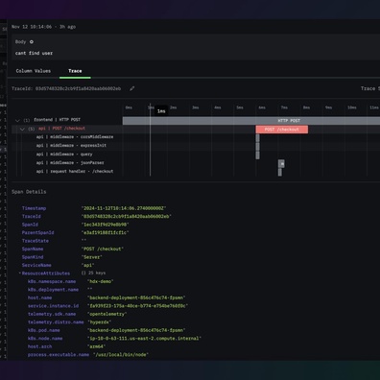Click the service.instance.id value

pyautogui.click(x=137, y=306)
